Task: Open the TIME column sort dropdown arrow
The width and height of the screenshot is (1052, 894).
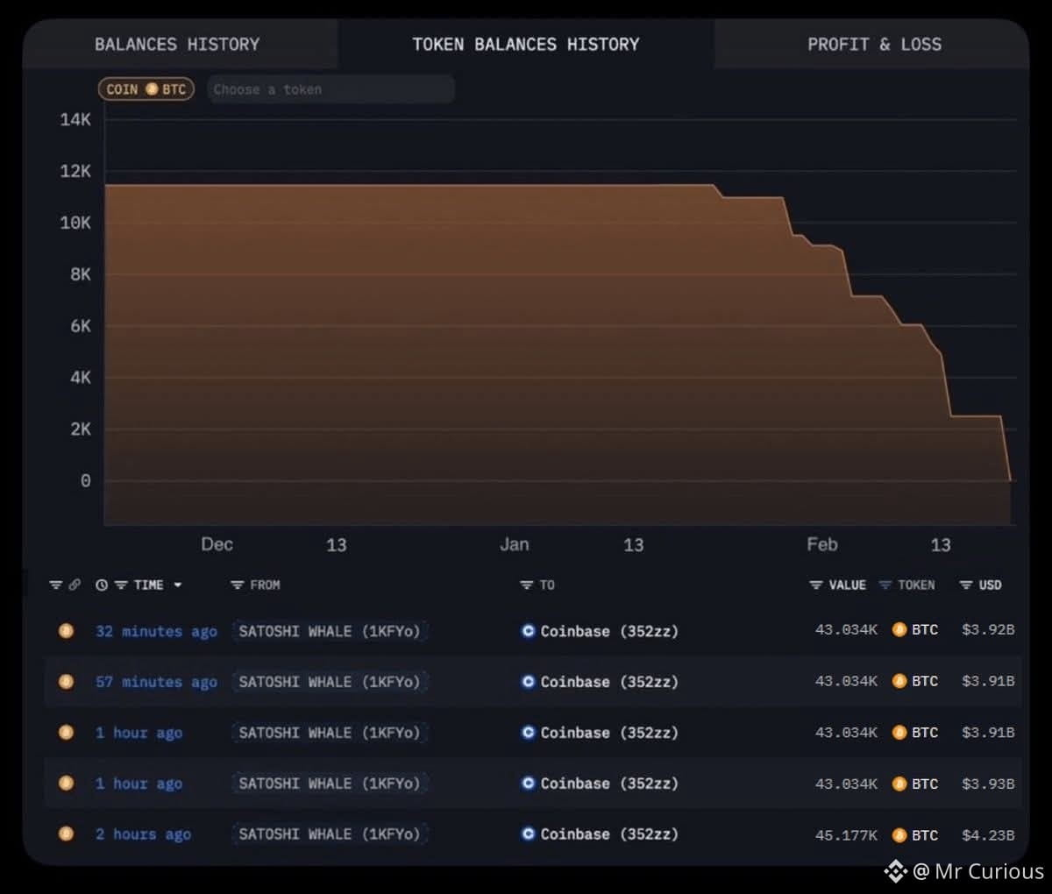Action: 178,585
